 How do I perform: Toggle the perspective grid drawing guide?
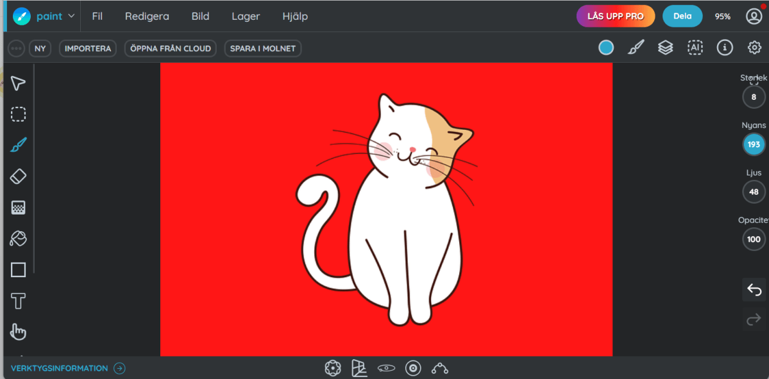[359, 367]
